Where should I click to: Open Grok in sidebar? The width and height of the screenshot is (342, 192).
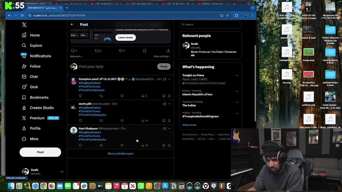pos(30,87)
